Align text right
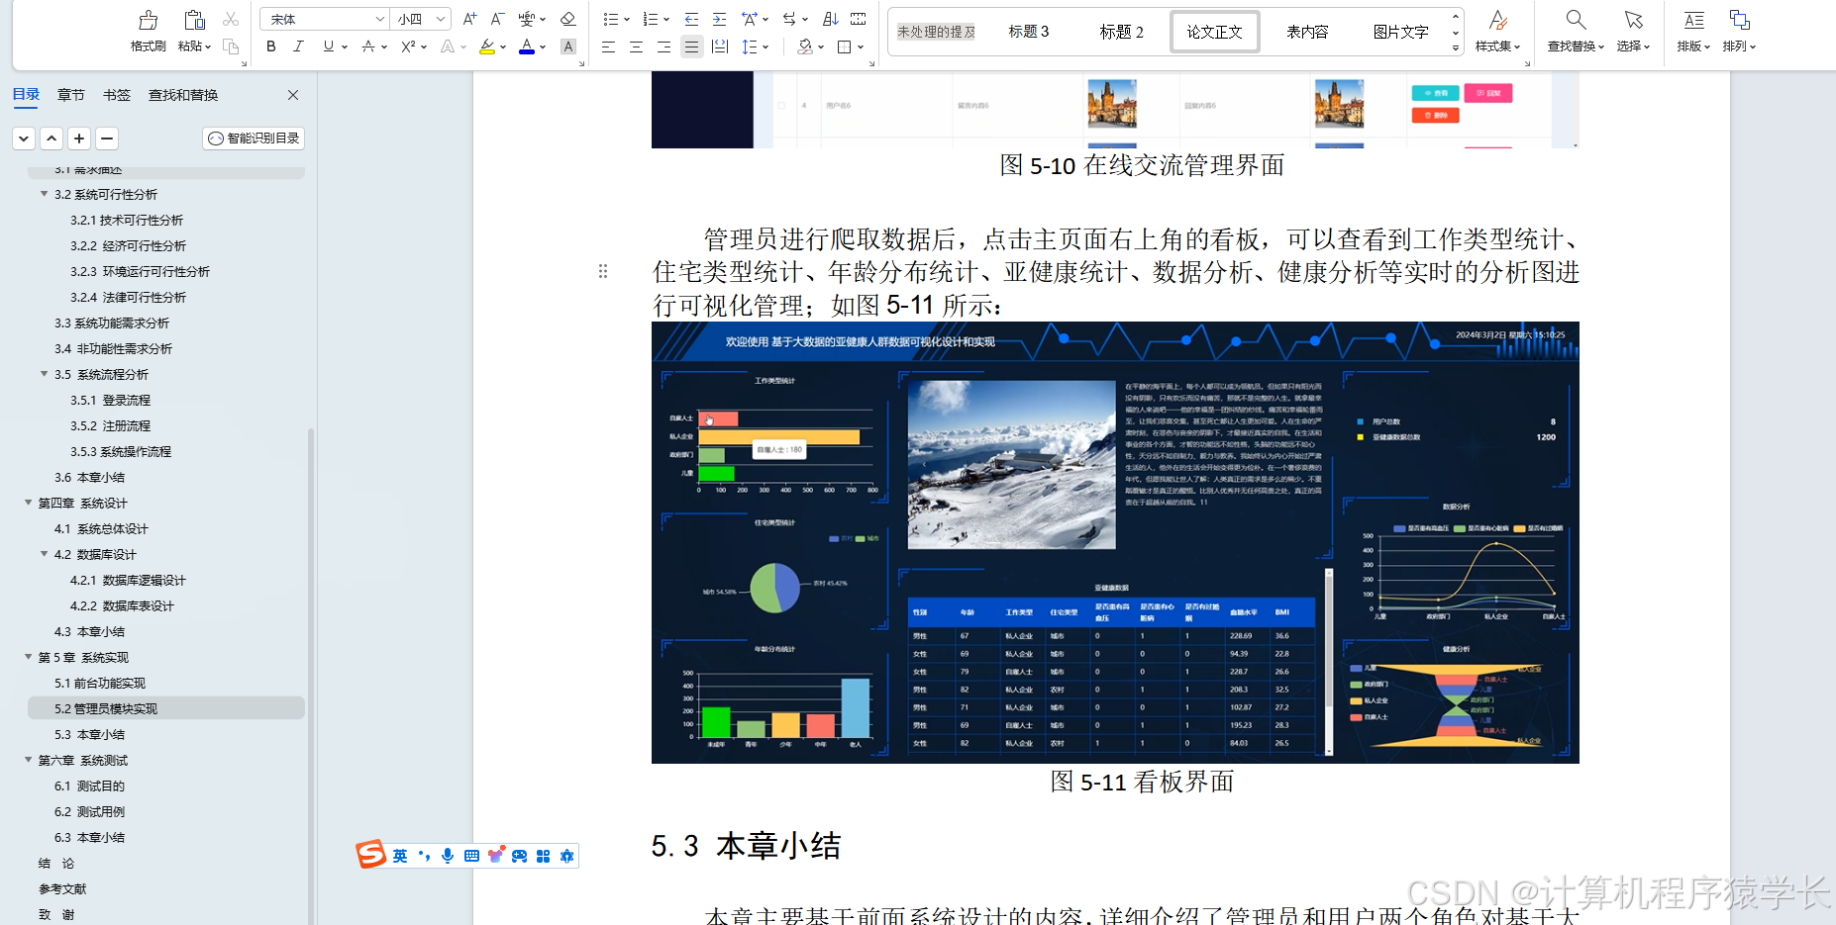The image size is (1836, 925). 663,46
